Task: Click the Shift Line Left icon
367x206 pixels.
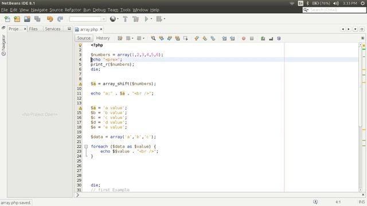Action: click(224, 38)
